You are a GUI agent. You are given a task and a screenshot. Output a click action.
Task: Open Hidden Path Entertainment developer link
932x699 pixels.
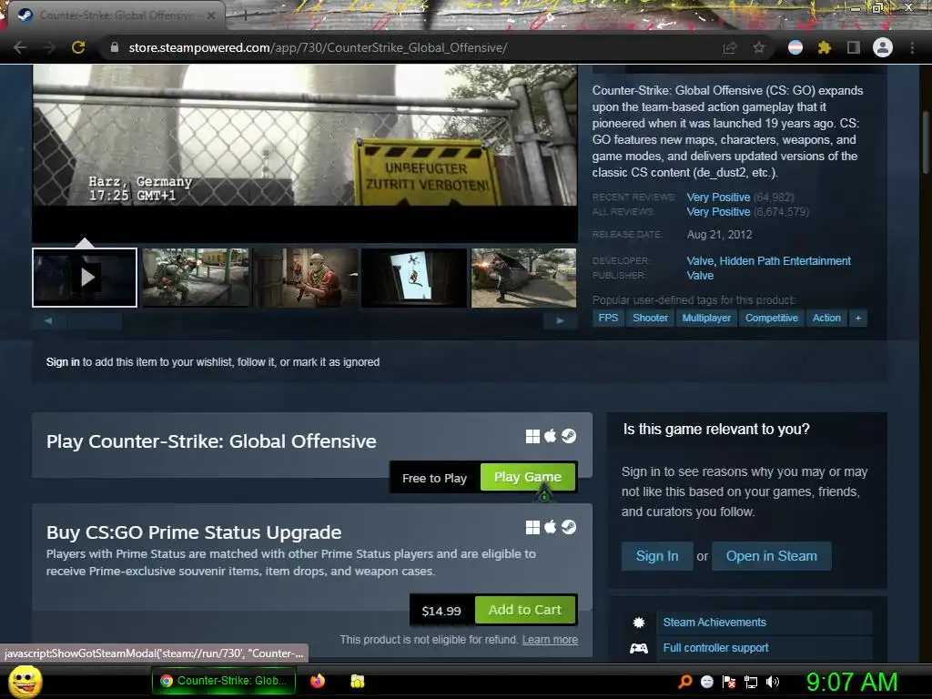(785, 261)
